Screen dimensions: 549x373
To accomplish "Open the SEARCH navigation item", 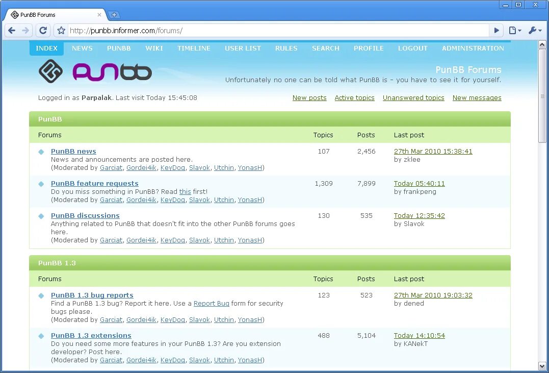I will [x=326, y=48].
